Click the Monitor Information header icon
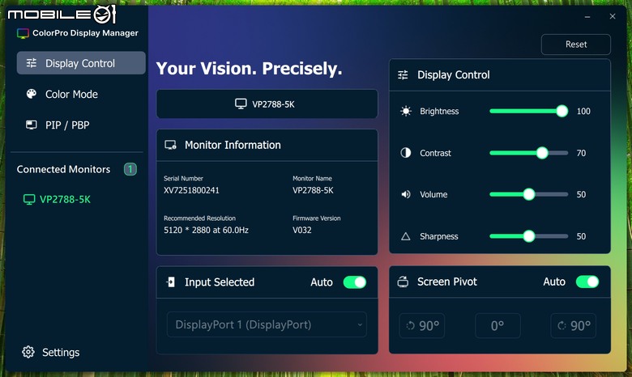Image resolution: width=632 pixels, height=377 pixels. click(170, 145)
